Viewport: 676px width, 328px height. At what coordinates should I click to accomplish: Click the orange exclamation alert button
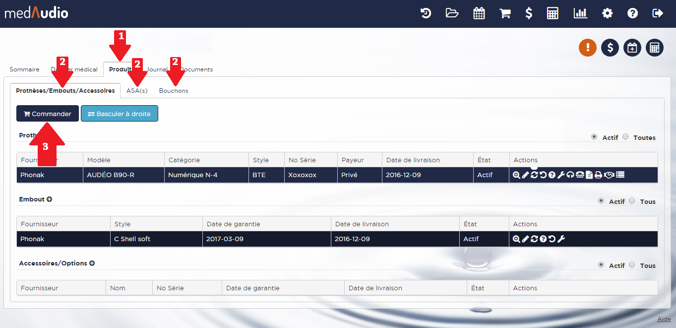pyautogui.click(x=588, y=48)
